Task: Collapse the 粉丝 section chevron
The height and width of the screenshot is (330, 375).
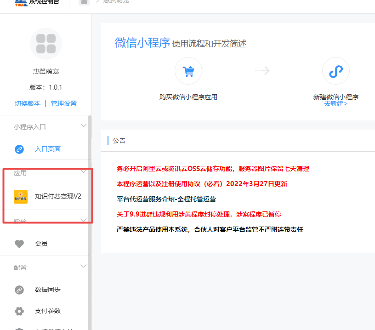Action: tap(84, 220)
